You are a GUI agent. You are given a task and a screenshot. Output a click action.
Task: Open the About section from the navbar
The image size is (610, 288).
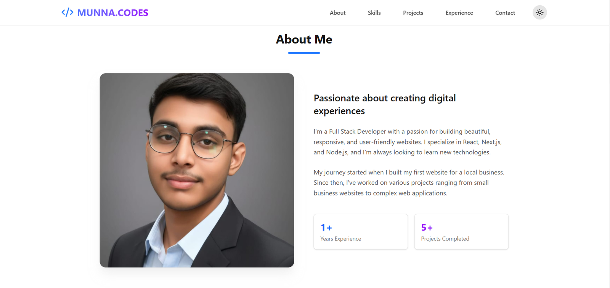(x=337, y=13)
